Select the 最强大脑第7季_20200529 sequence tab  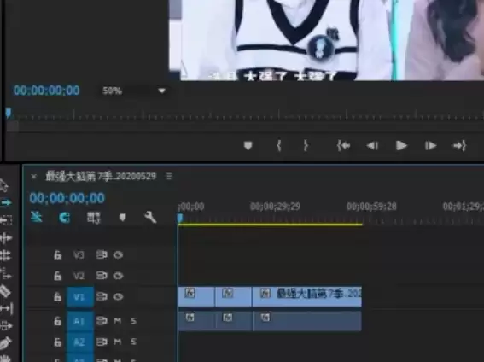tap(101, 176)
